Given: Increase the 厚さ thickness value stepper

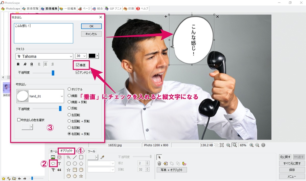Looking at the screenshot, I should [147, 162].
